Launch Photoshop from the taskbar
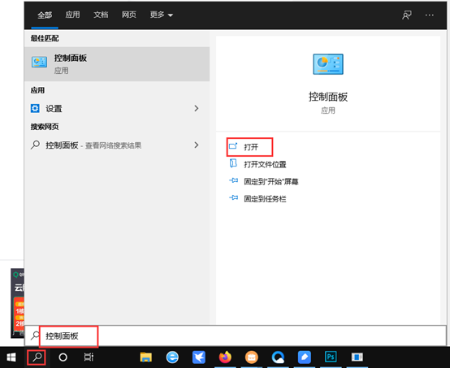The image size is (450, 368). point(331,357)
